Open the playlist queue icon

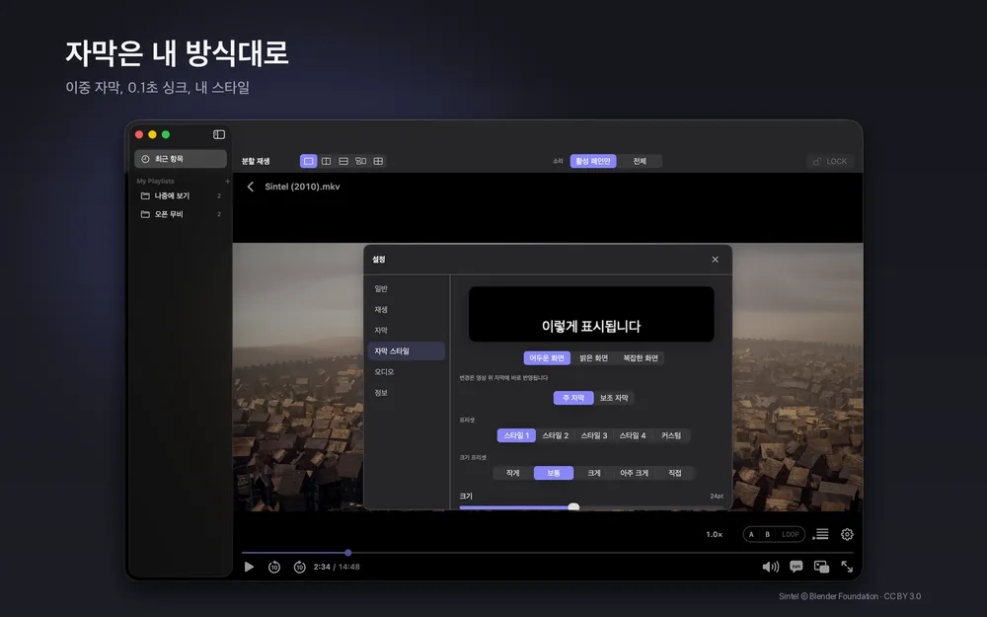click(x=821, y=534)
